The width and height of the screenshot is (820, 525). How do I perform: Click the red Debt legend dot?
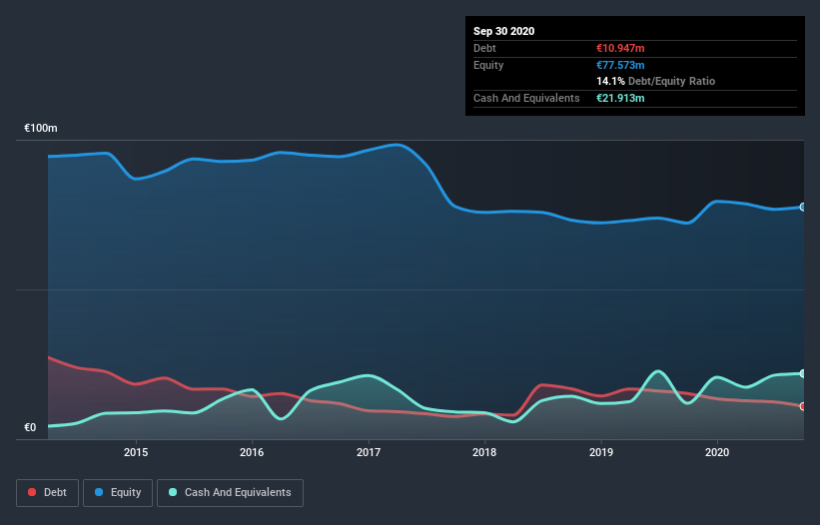tap(32, 492)
